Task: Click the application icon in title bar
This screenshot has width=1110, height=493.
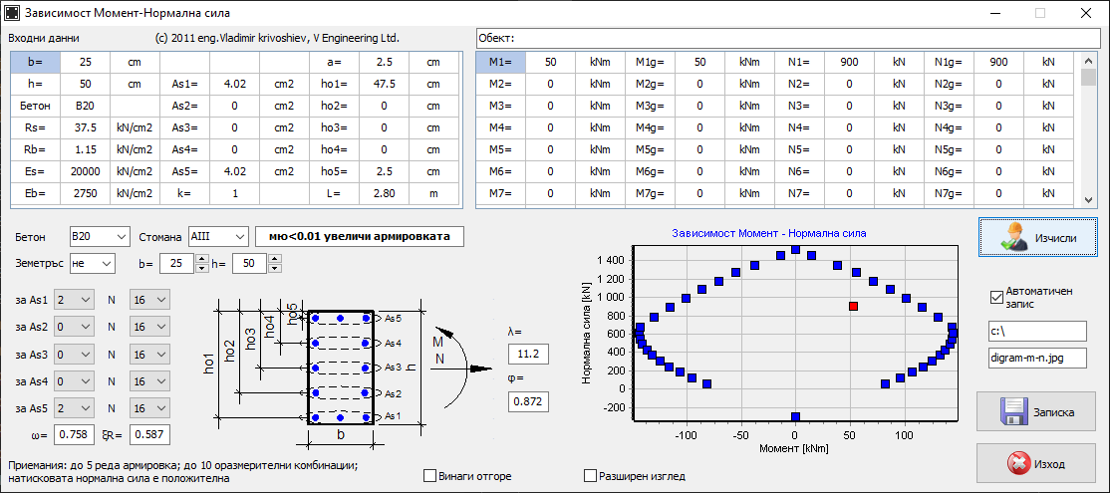Action: point(13,14)
